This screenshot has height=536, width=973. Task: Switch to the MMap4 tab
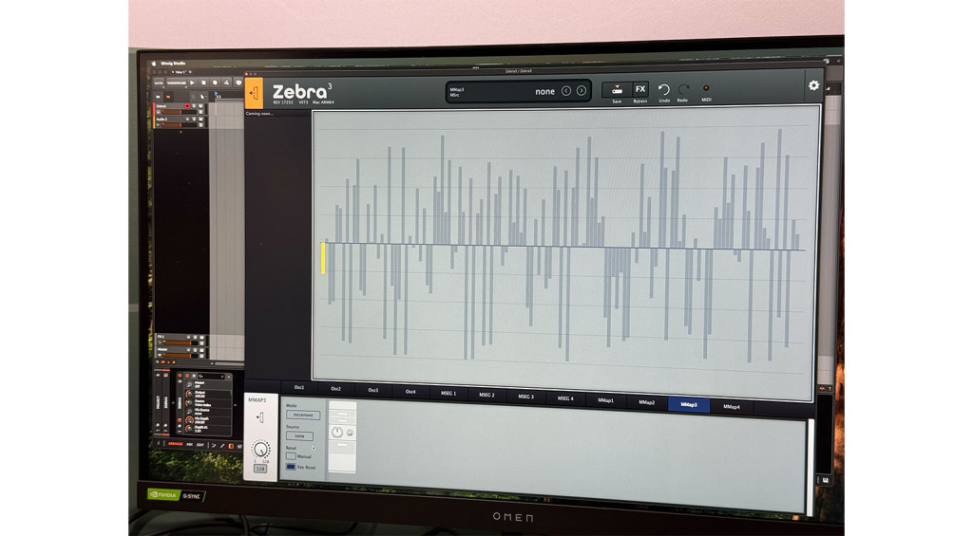click(x=731, y=407)
